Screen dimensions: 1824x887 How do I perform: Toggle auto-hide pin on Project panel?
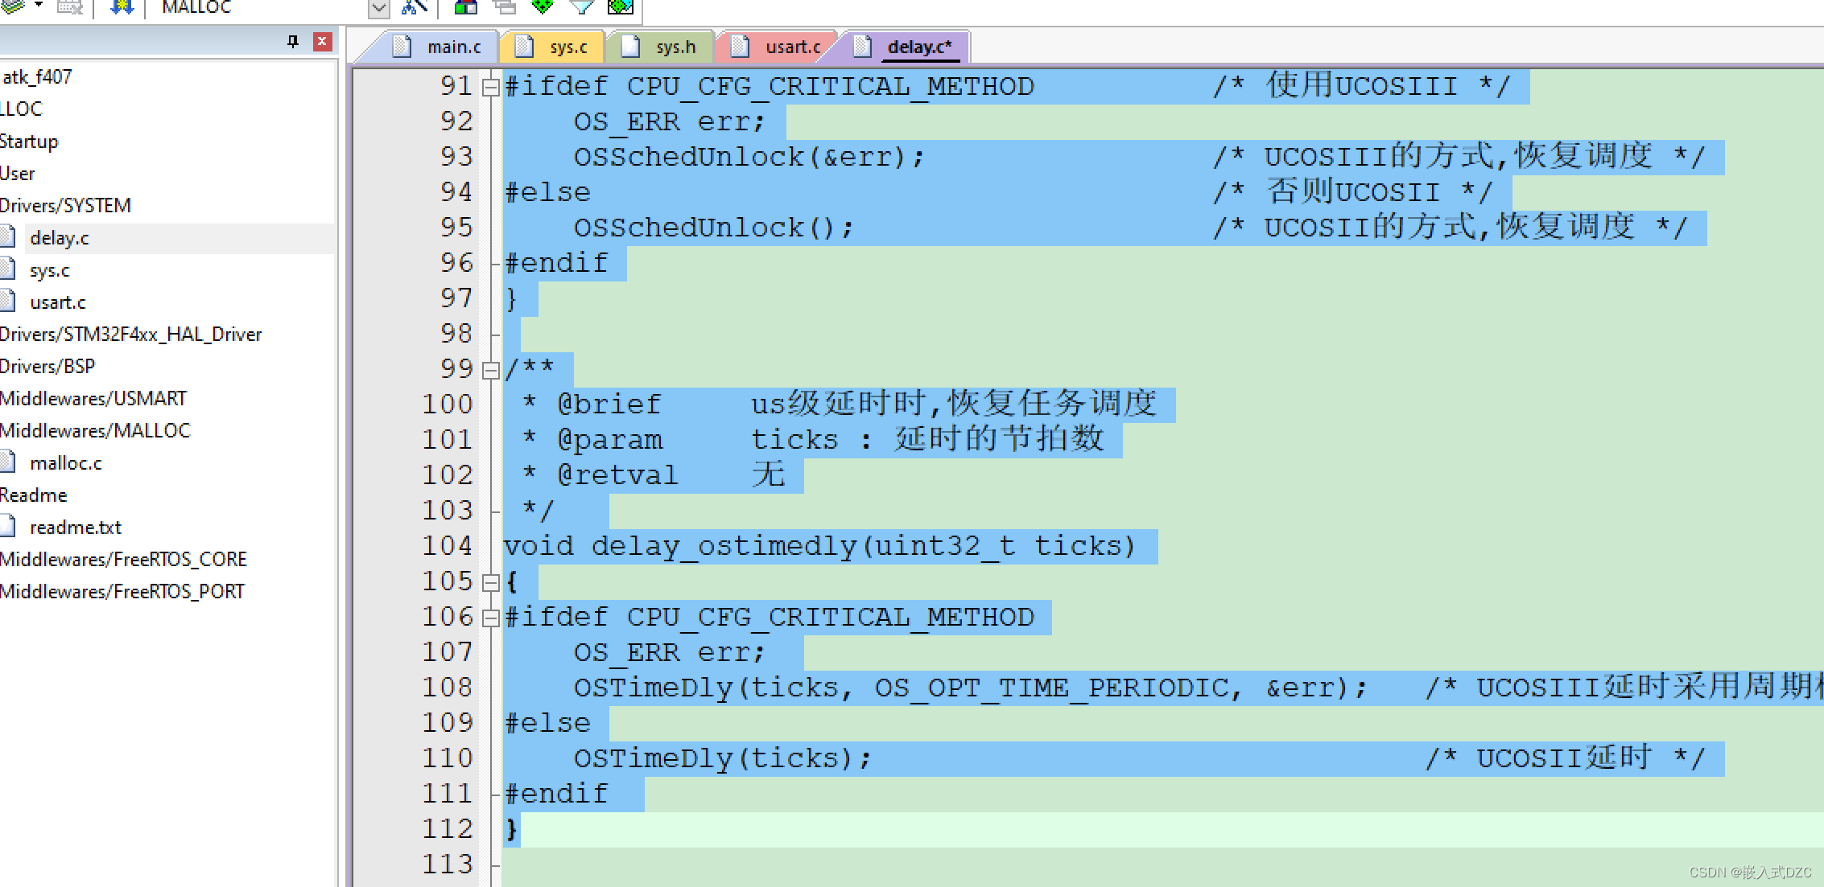[293, 41]
